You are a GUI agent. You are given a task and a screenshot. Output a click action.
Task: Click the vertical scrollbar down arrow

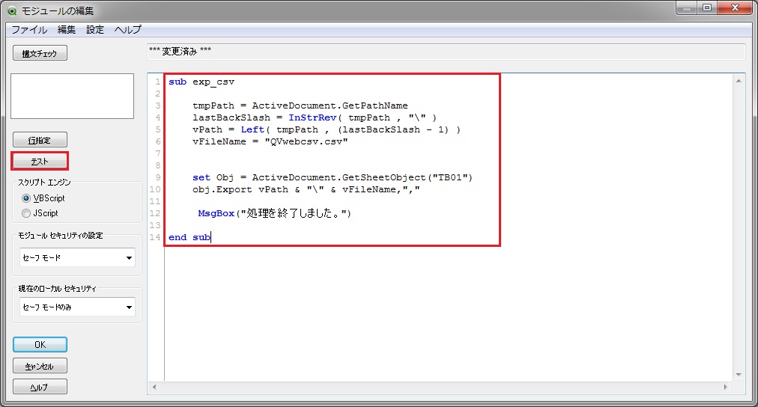coord(739,375)
